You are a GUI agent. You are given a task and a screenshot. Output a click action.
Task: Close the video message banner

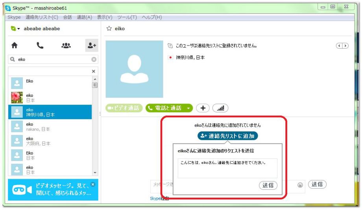93,184
